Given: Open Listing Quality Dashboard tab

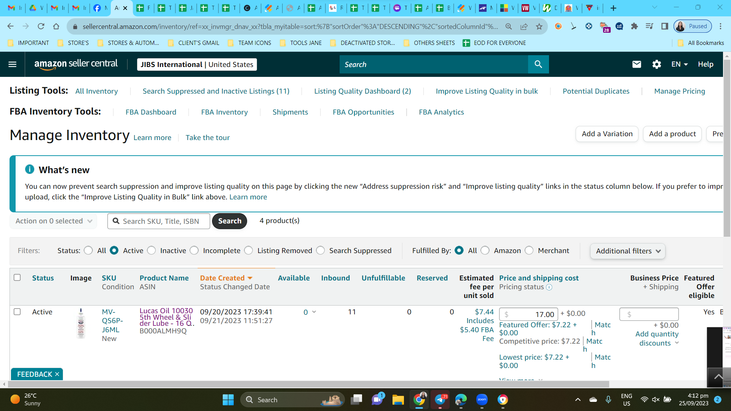Looking at the screenshot, I should coord(362,91).
